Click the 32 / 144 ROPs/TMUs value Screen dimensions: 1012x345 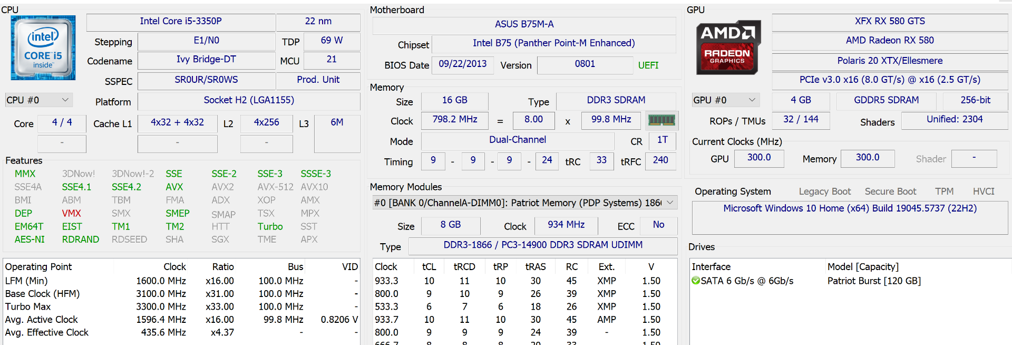pyautogui.click(x=801, y=120)
